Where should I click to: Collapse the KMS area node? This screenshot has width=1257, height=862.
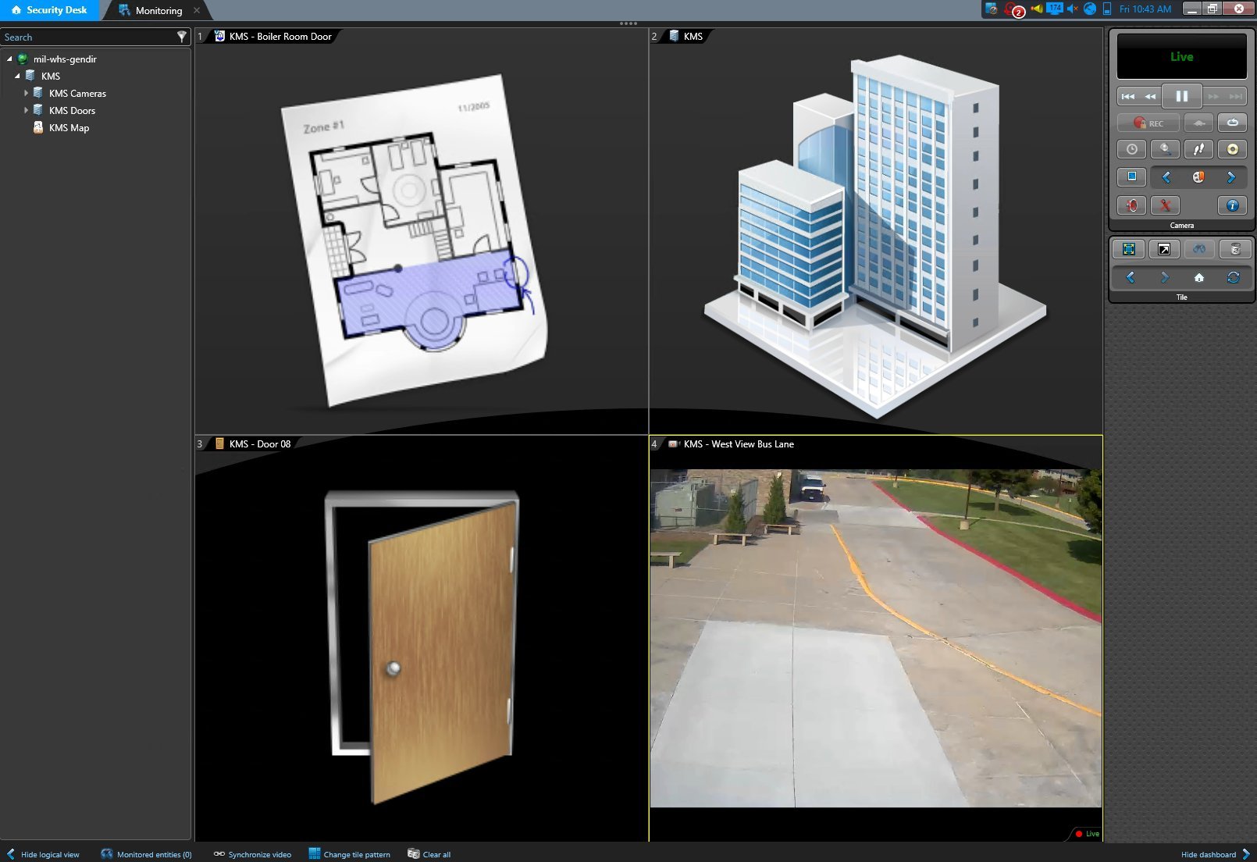click(17, 76)
